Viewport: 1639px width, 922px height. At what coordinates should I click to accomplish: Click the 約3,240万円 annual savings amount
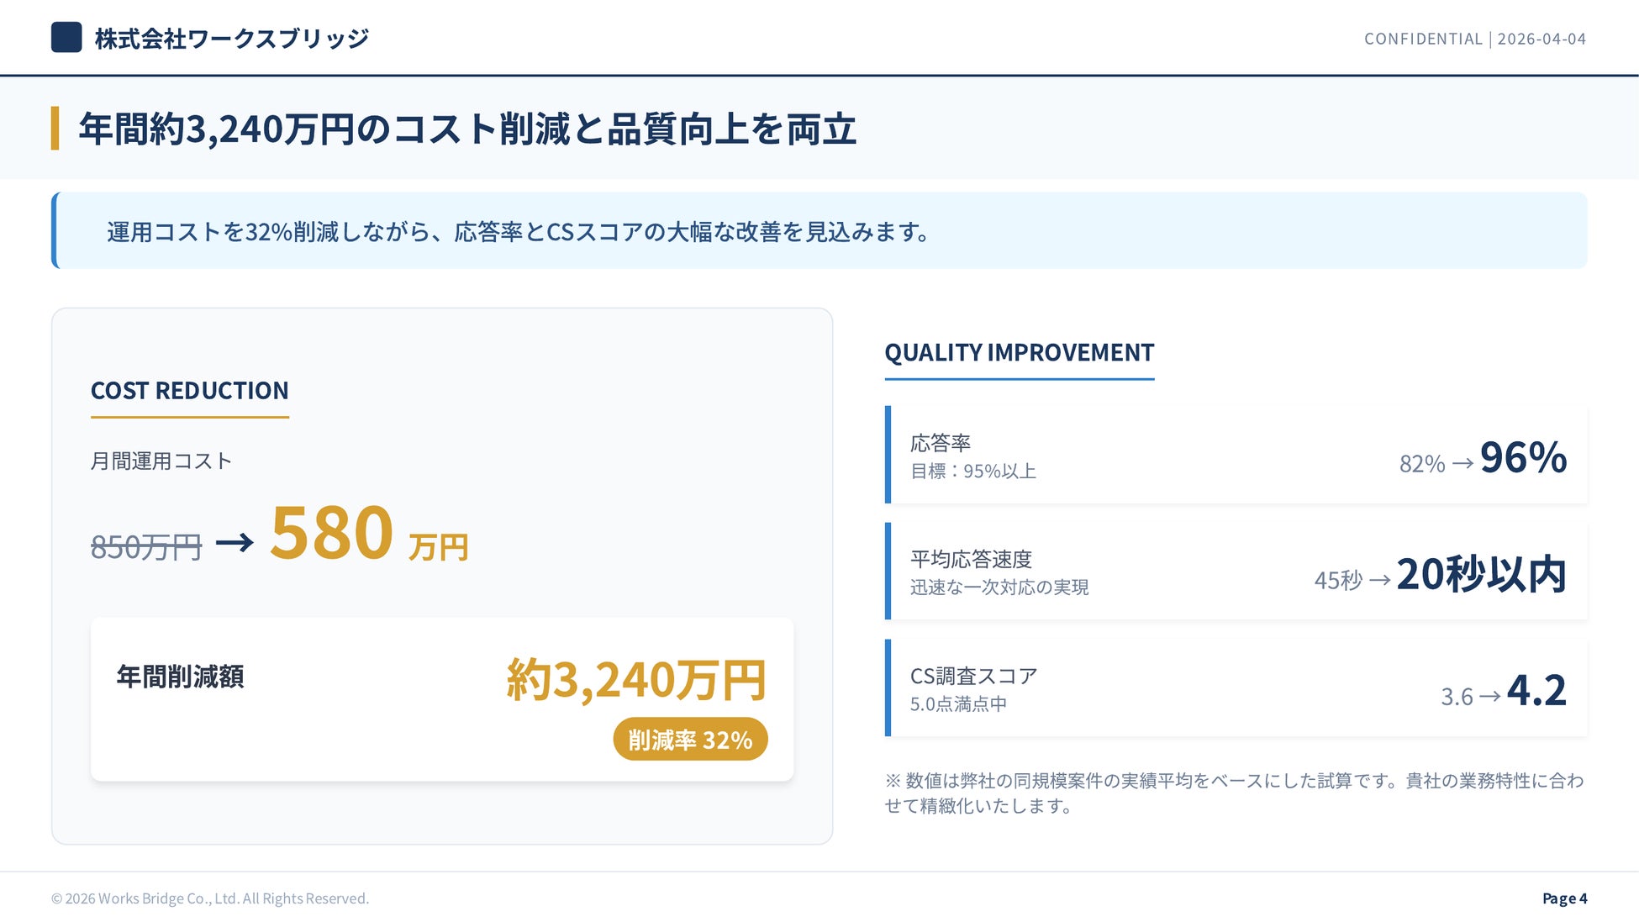pyautogui.click(x=635, y=679)
